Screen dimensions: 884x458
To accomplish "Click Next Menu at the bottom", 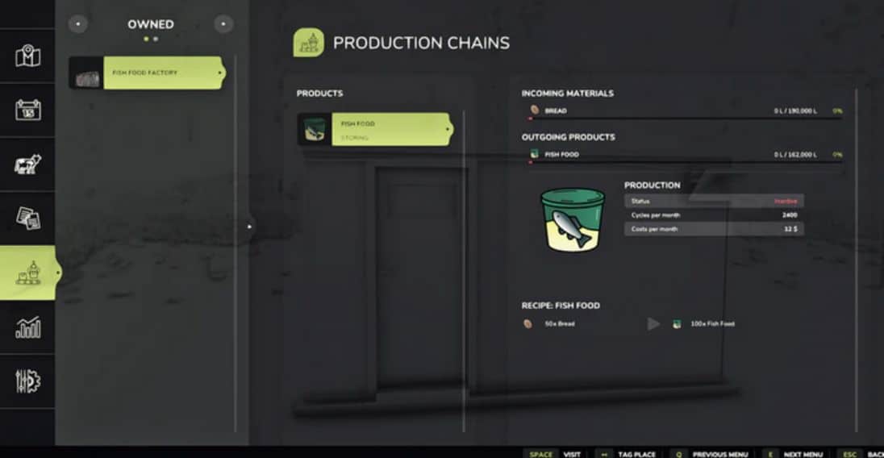I will [x=803, y=454].
